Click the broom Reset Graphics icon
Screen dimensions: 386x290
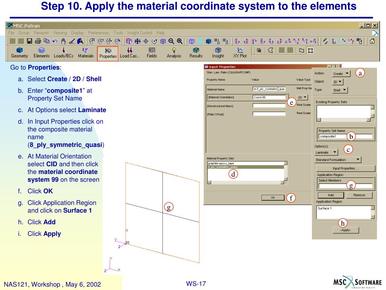pos(72,41)
